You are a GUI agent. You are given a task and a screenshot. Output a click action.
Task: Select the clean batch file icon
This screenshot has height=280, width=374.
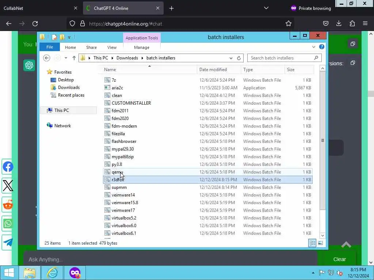tap(107, 95)
